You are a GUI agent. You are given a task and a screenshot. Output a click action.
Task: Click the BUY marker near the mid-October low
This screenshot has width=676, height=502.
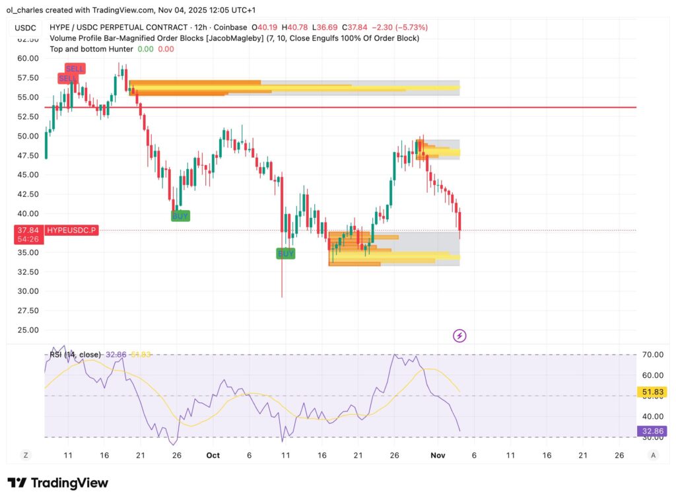285,253
